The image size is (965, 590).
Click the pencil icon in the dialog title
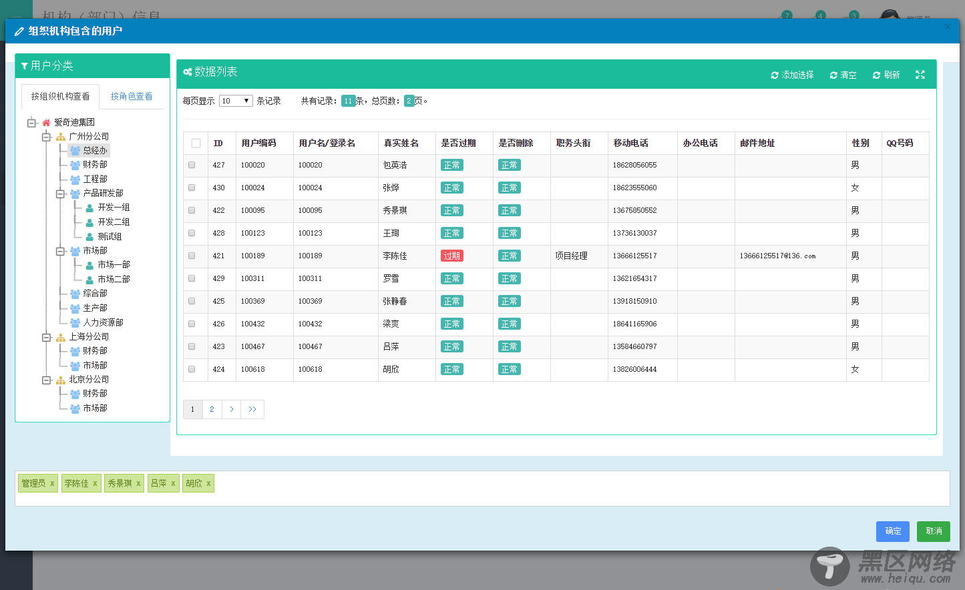(19, 31)
